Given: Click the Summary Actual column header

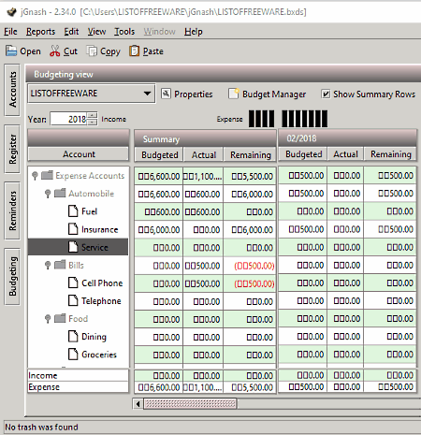Looking at the screenshot, I should [204, 154].
